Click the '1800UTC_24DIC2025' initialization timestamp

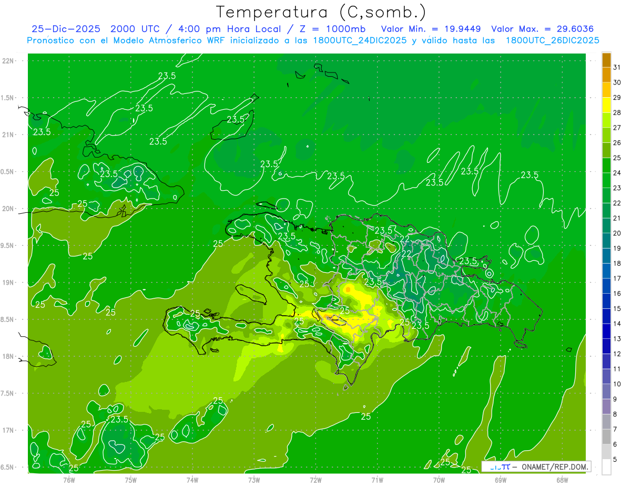tap(359, 40)
